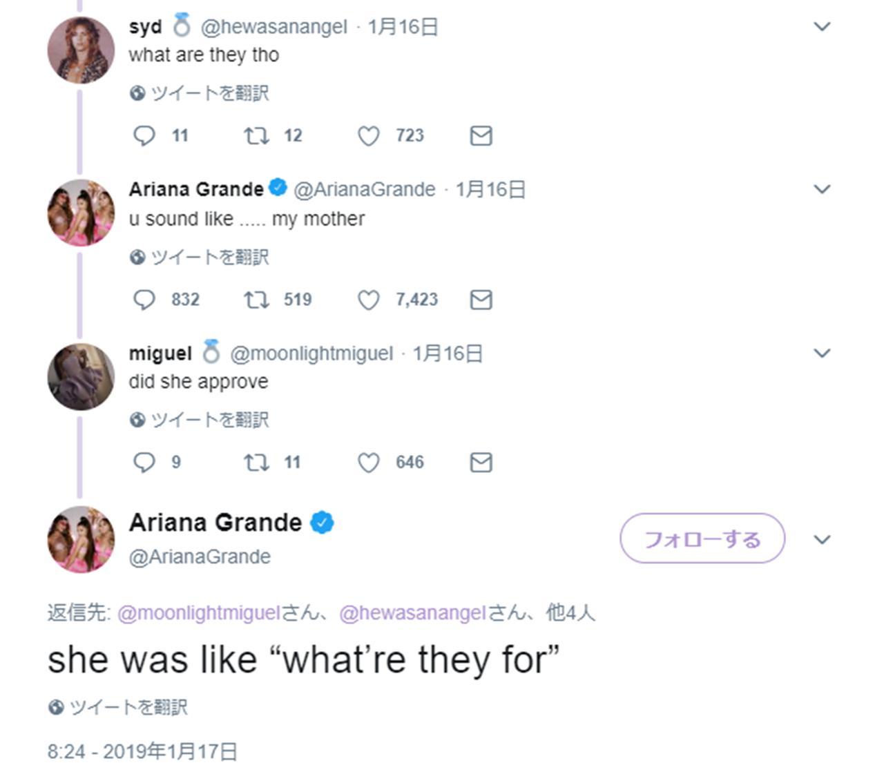Image resolution: width=884 pixels, height=774 pixels.
Task: Reply to Ariana's 'my mother' tweet
Action: pyautogui.click(x=144, y=300)
